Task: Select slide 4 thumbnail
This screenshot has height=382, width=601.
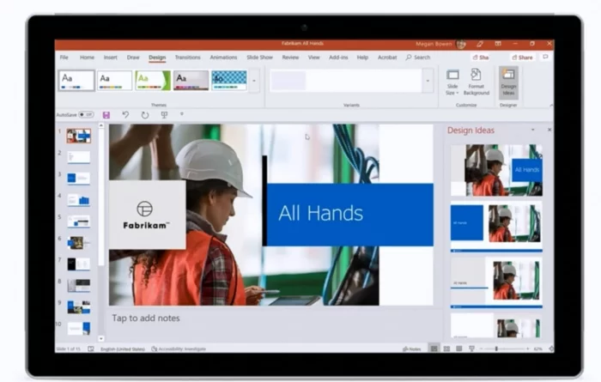Action: [79, 200]
